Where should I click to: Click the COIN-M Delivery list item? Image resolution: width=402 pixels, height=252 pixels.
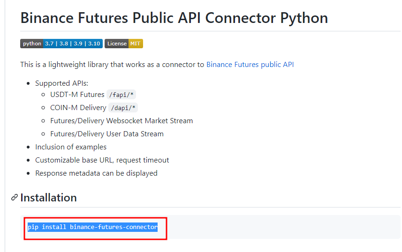click(x=78, y=108)
